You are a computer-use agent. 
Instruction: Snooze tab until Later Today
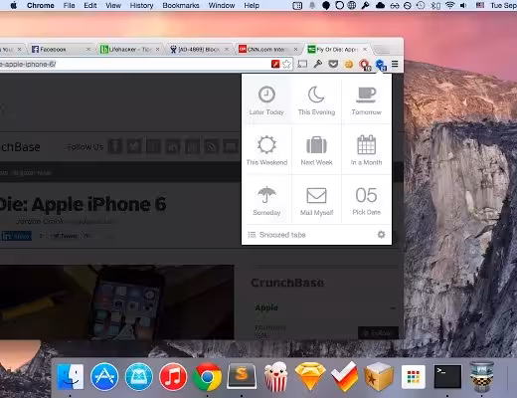point(266,100)
